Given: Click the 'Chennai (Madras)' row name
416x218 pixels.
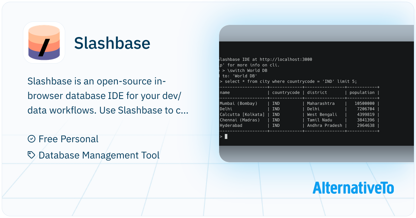Looking at the screenshot, I should coord(240,120).
